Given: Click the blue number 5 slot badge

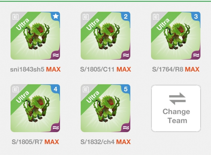Looking at the screenshot, I should [126, 89].
